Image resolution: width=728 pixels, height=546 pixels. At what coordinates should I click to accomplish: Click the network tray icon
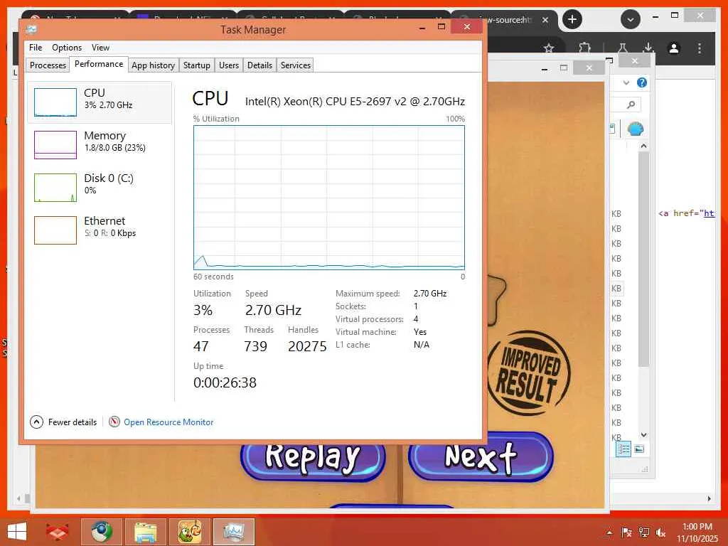pos(643,532)
